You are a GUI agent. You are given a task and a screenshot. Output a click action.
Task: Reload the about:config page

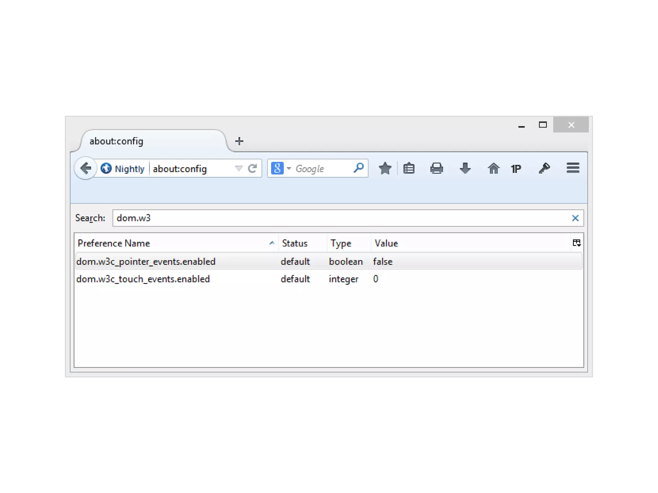click(x=253, y=168)
